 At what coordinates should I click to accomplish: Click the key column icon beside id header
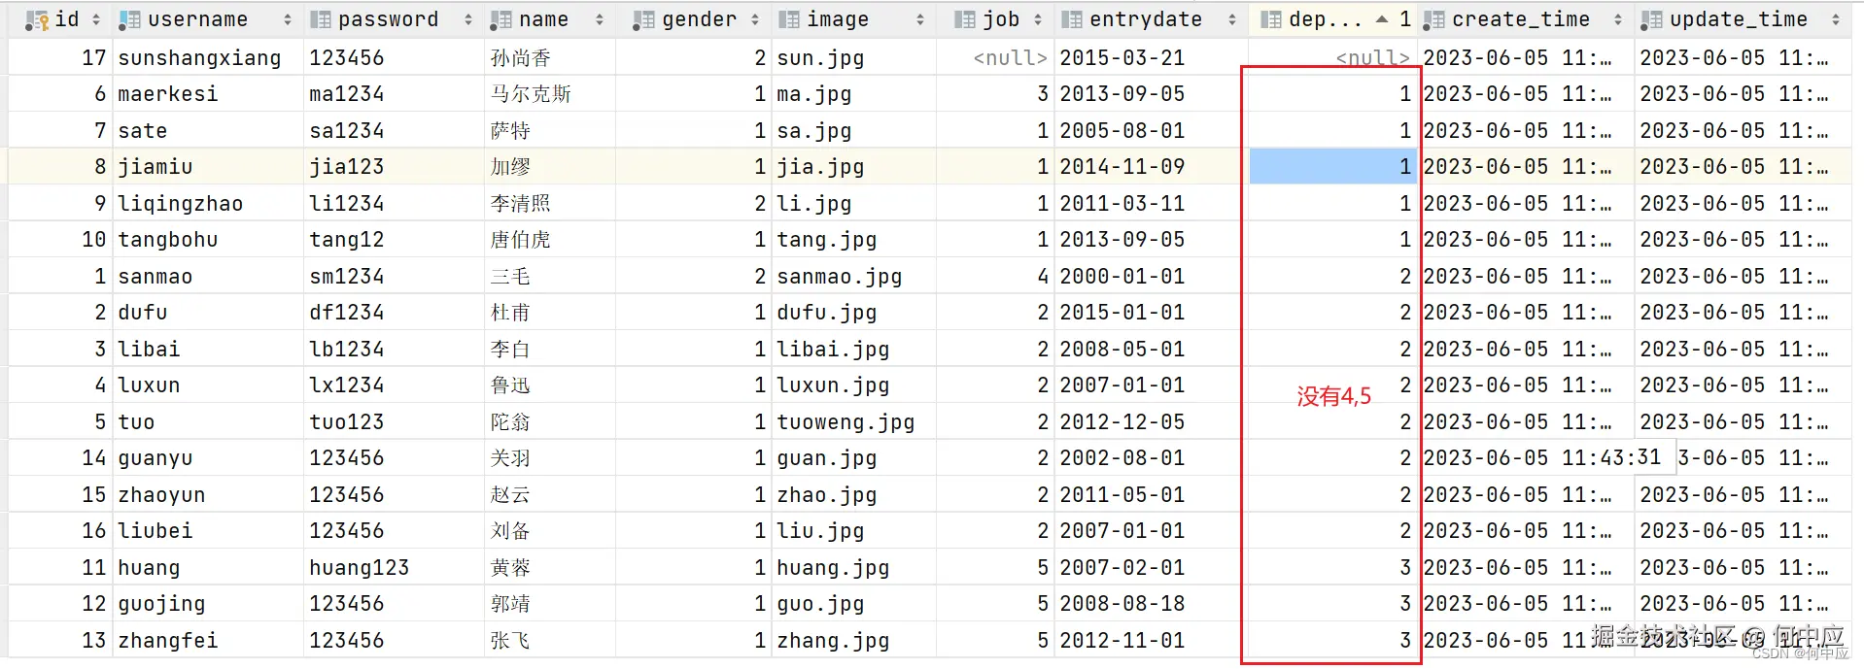tap(37, 19)
